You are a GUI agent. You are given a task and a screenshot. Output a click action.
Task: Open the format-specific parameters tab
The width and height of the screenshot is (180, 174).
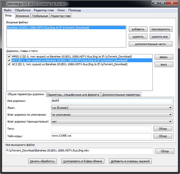[73, 95]
